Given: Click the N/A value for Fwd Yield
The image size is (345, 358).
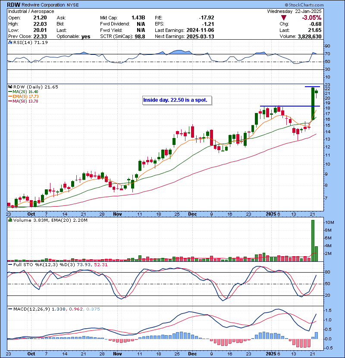Looking at the screenshot, I should point(141,30).
